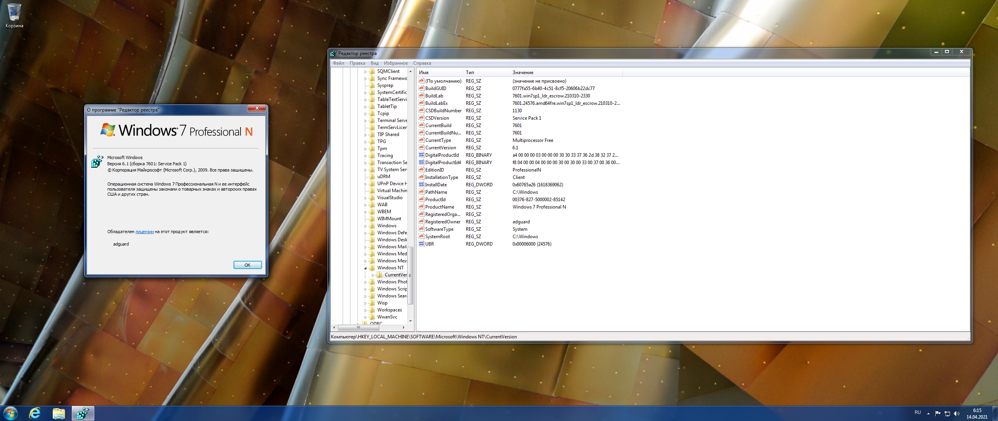Expand the CurrentVersion tree node
The width and height of the screenshot is (998, 421).
click(x=373, y=275)
